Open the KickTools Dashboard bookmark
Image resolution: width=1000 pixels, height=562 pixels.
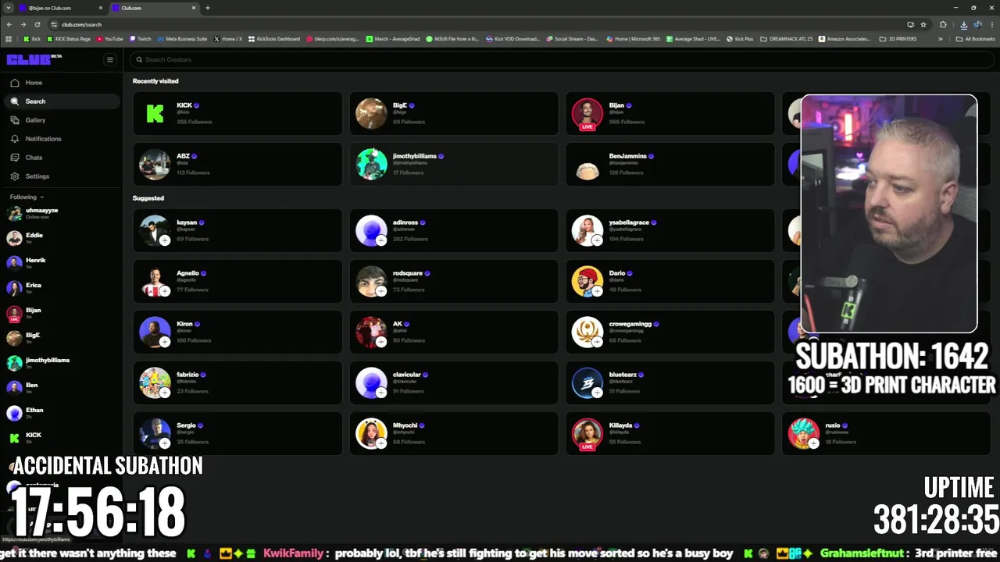point(276,38)
